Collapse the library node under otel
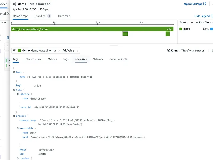Image resolution: width=213 pixels, height=160 pixels. click(x=17, y=94)
